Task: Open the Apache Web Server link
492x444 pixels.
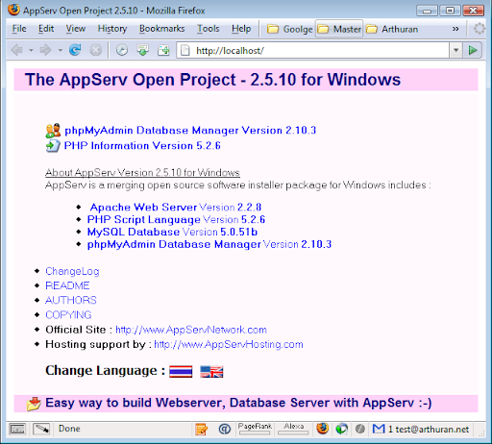Action: tap(176, 208)
